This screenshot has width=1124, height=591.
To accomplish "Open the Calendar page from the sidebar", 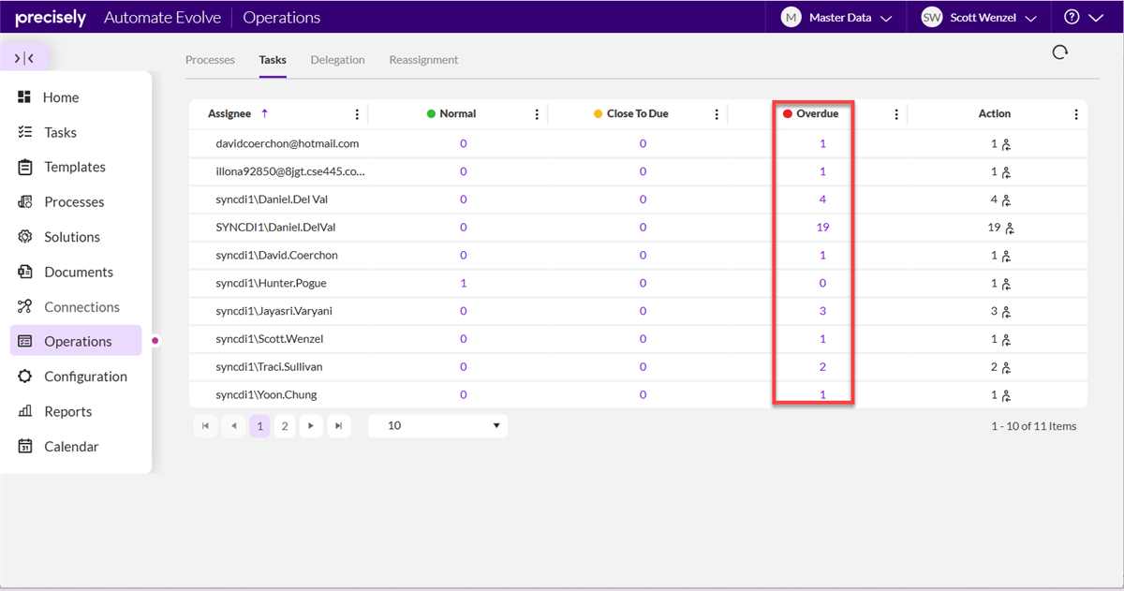I will point(70,447).
